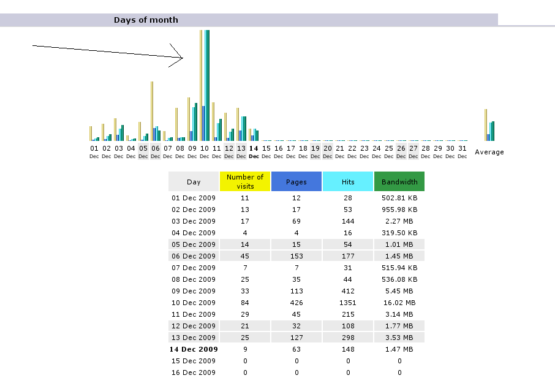Click the 215 hits value

pos(348,314)
